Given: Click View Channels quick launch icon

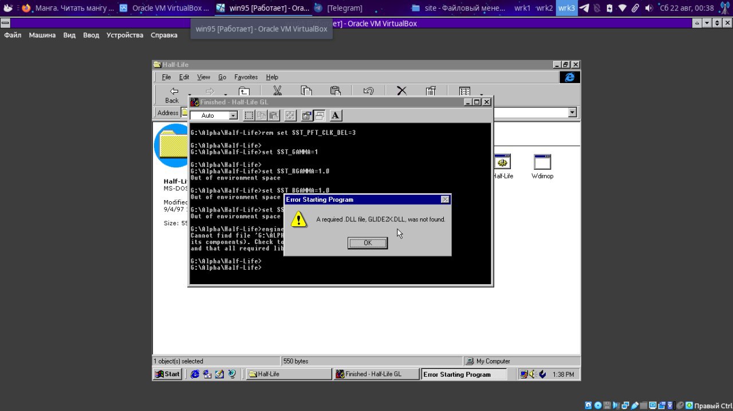Looking at the screenshot, I should [x=232, y=374].
